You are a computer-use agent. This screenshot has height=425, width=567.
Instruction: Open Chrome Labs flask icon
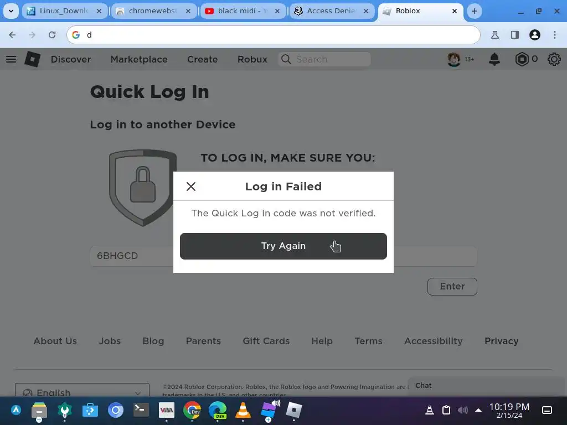click(x=494, y=35)
